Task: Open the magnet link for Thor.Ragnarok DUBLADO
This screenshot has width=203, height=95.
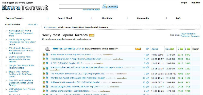Action: pos(47,59)
